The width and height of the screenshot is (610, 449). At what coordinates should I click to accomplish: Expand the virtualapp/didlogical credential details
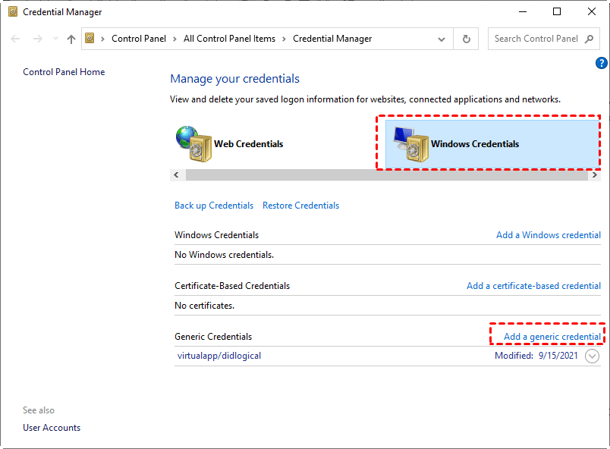(x=593, y=356)
